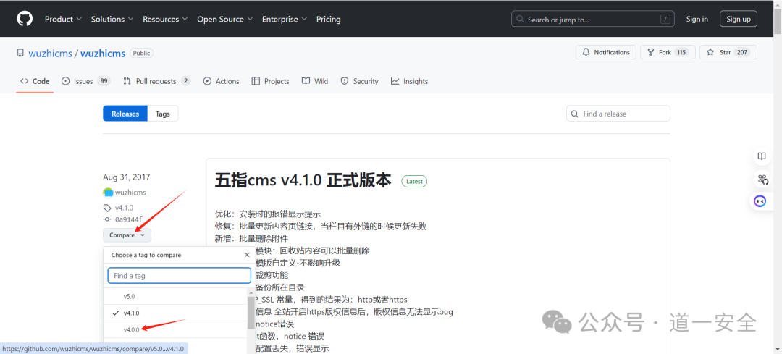Open the Issues tab

pos(85,81)
